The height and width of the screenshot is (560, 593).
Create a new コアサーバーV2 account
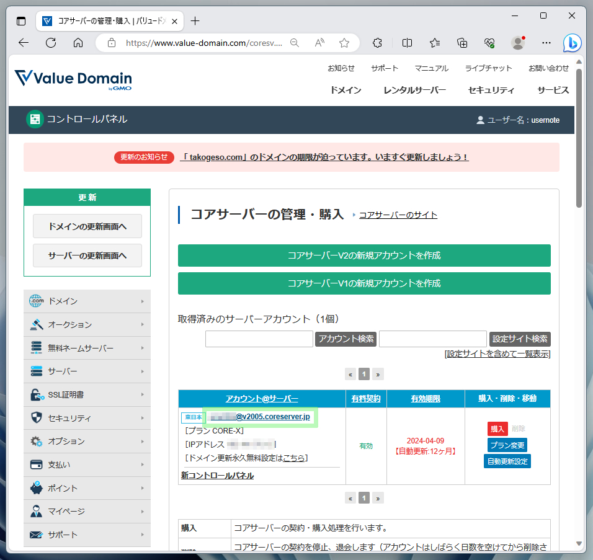coord(364,256)
